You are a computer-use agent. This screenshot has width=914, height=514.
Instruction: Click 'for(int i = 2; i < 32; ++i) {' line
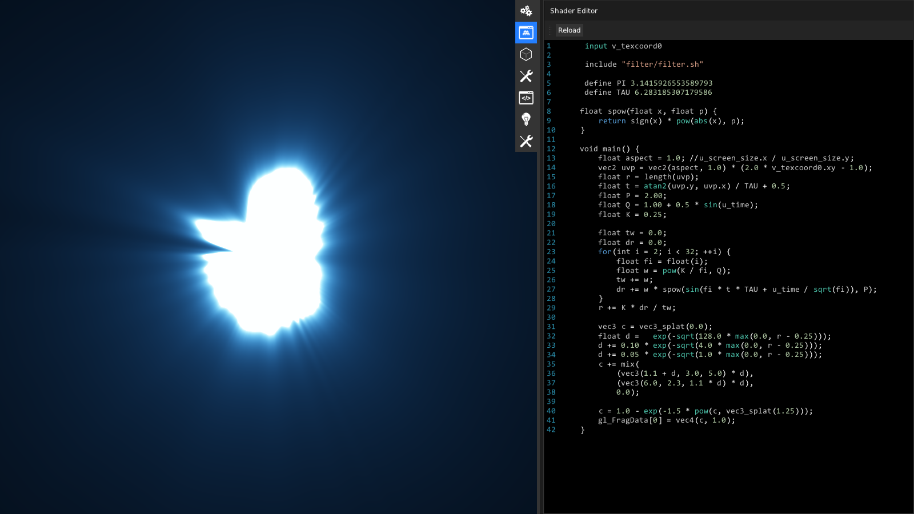click(664, 252)
